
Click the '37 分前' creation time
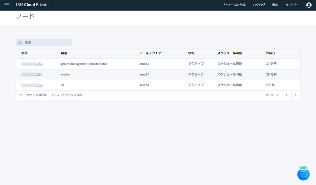coord(271,64)
